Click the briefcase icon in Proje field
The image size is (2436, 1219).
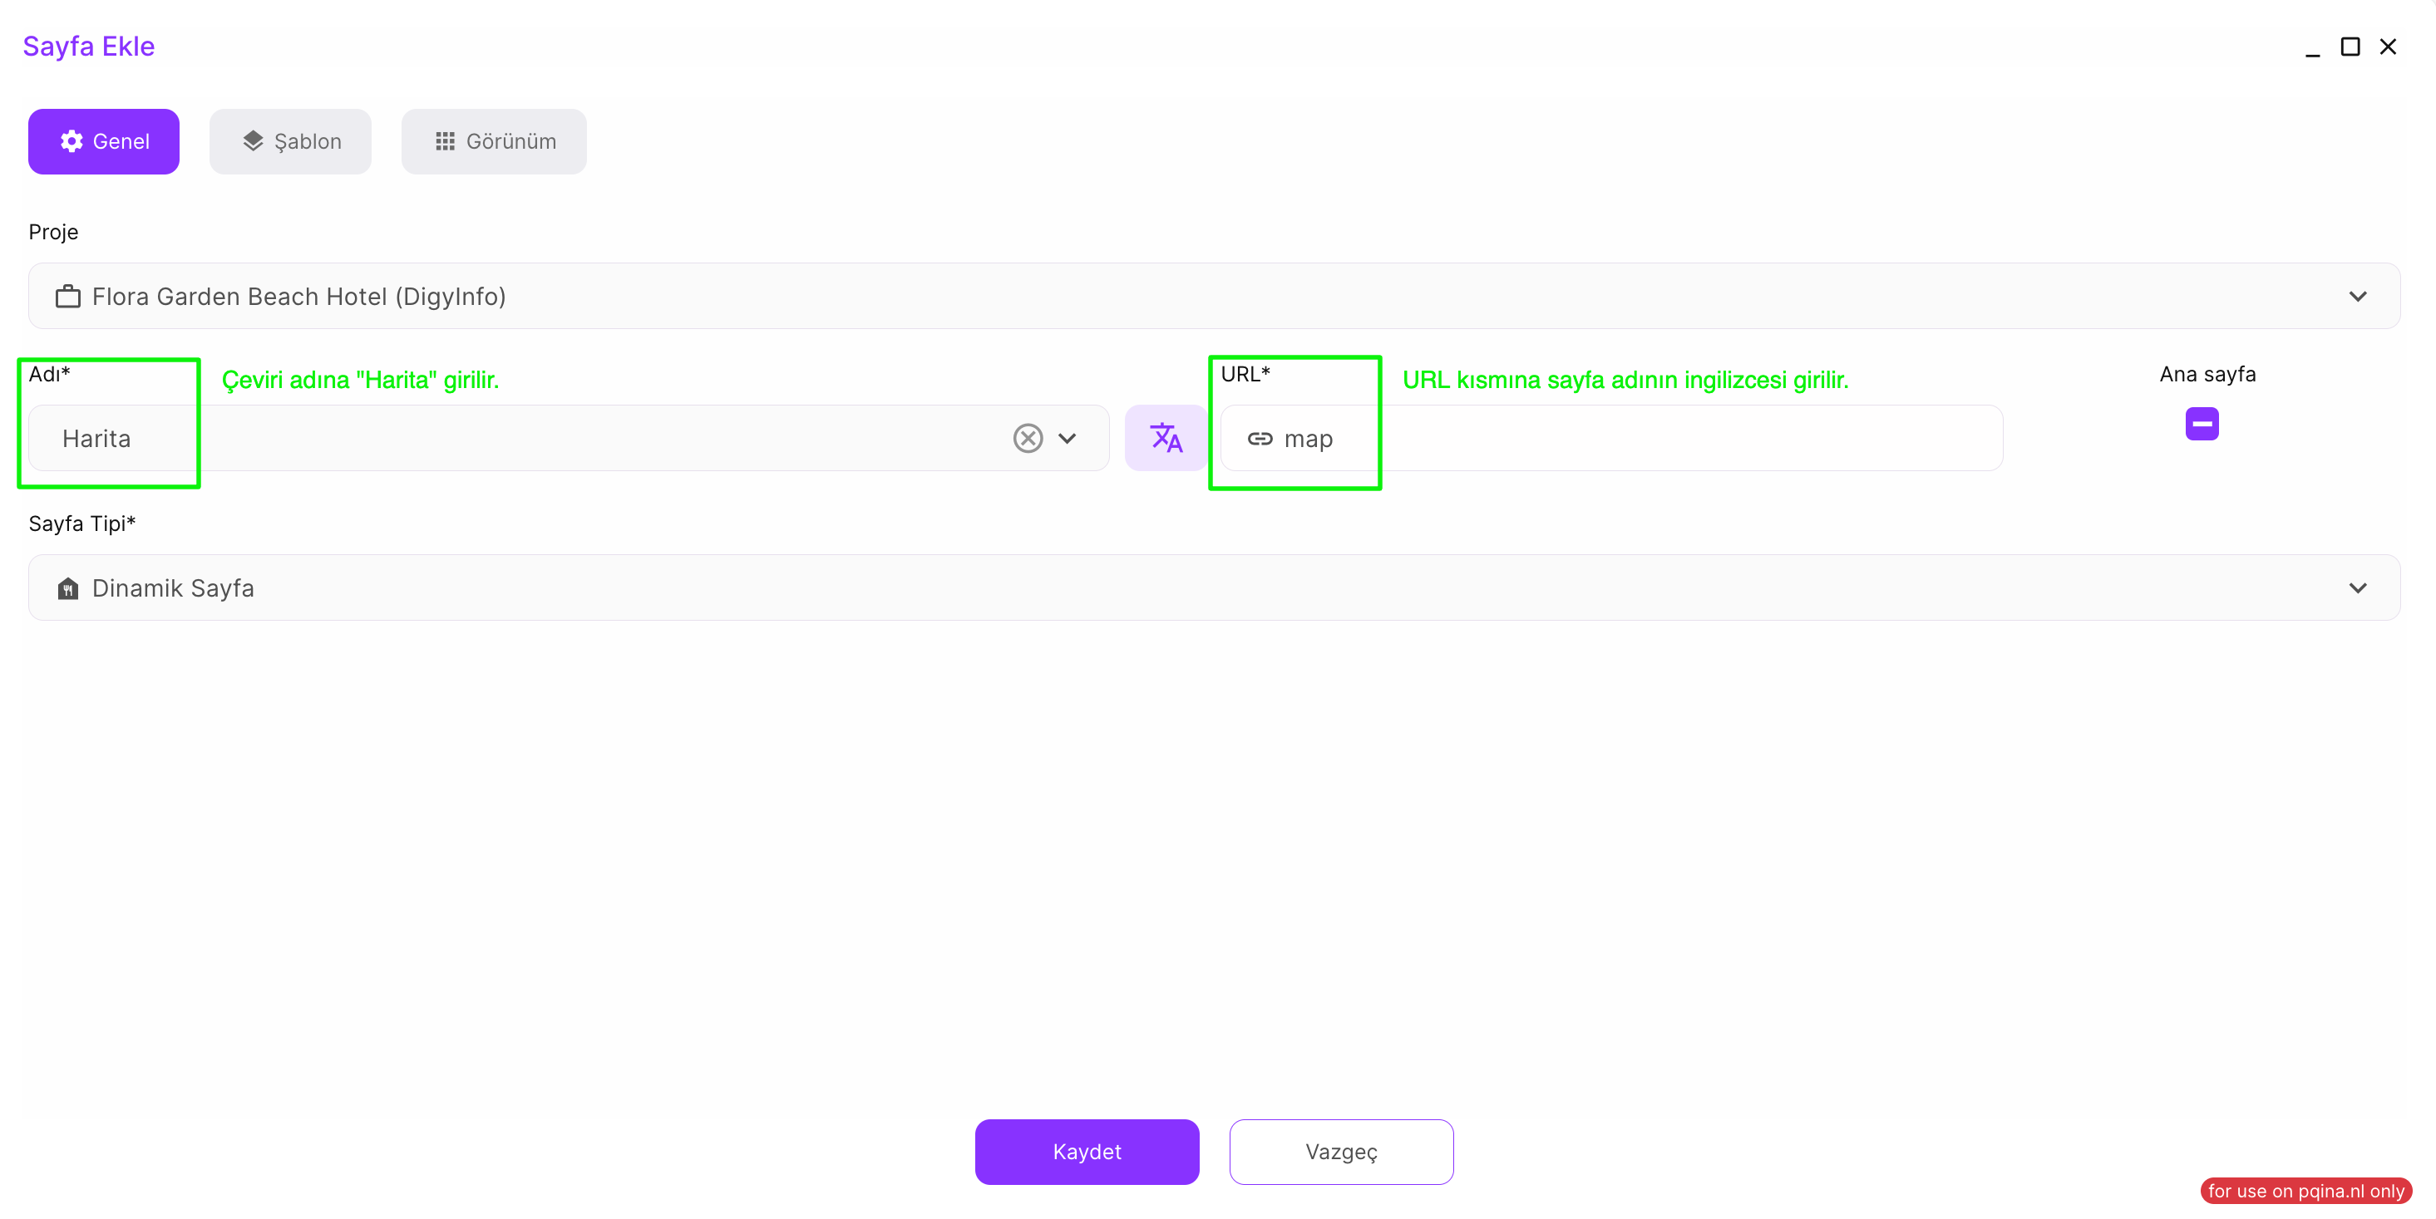point(68,297)
